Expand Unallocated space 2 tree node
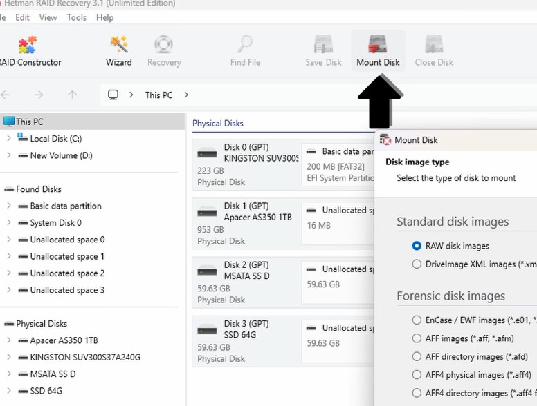This screenshot has width=537, height=406. tap(9, 273)
